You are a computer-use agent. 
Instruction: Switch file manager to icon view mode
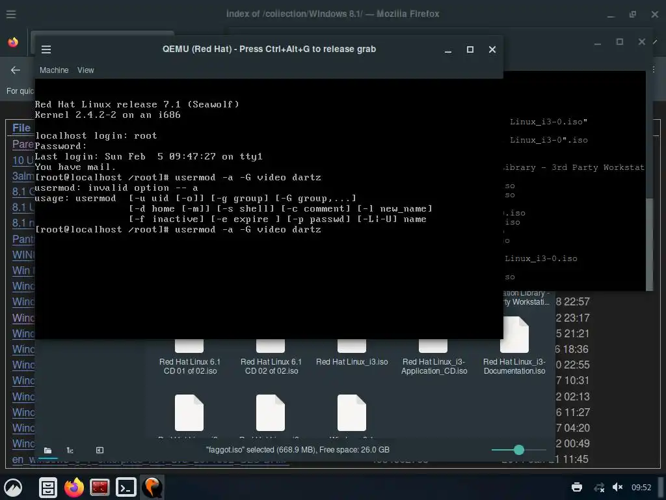point(47,451)
